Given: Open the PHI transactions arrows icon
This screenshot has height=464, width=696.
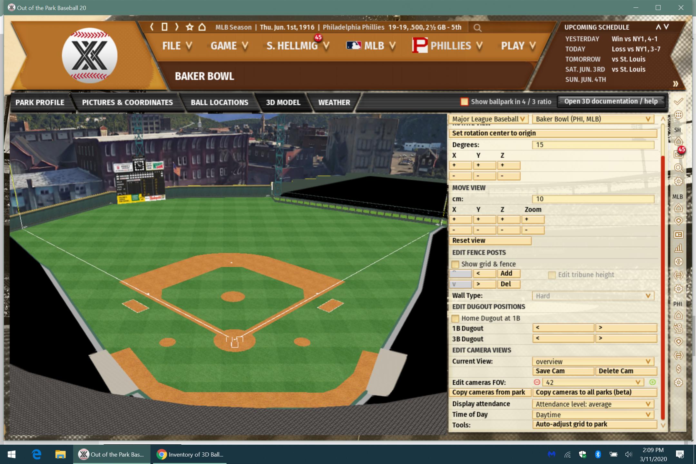Looking at the screenshot, I should [678, 355].
